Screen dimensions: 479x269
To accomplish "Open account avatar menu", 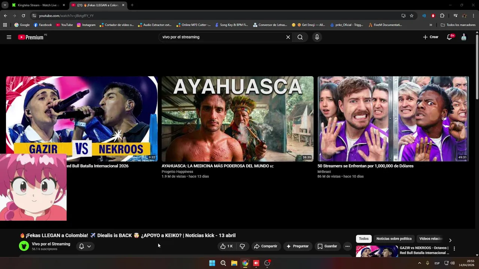I will click(464, 37).
